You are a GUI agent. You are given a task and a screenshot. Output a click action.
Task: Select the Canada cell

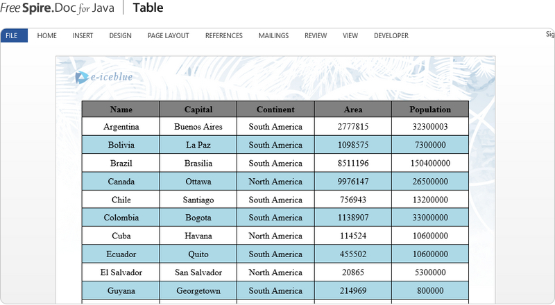(121, 182)
